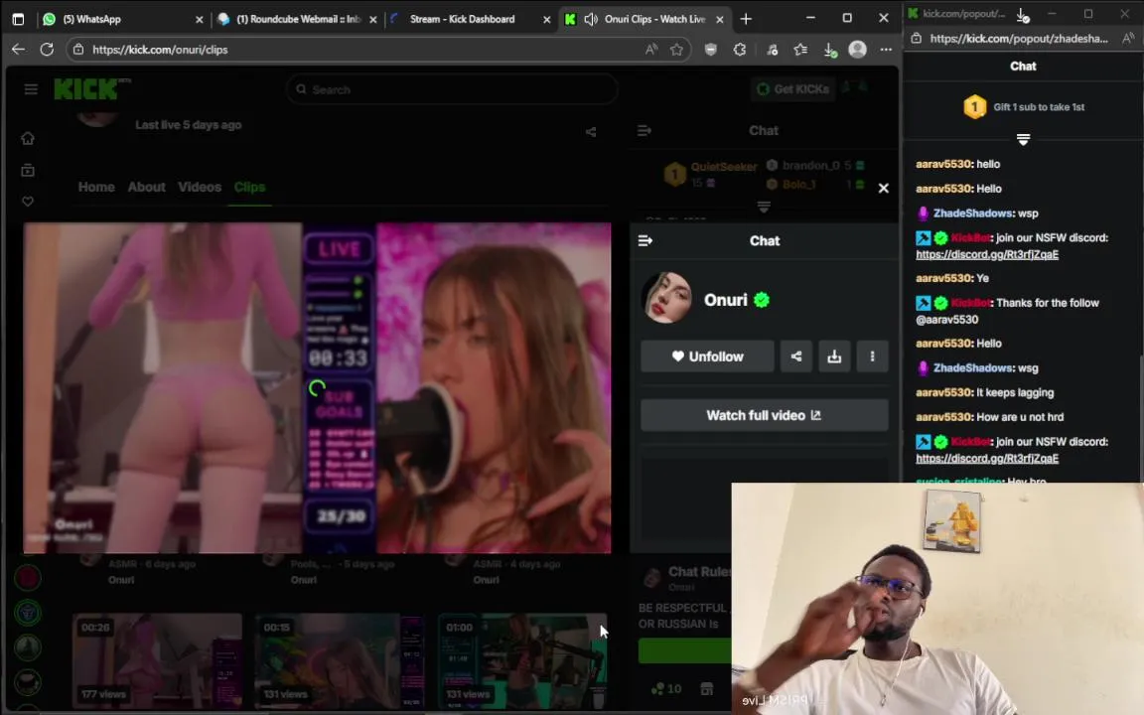Focus the Kick search field
1144x715 pixels.
coord(453,89)
